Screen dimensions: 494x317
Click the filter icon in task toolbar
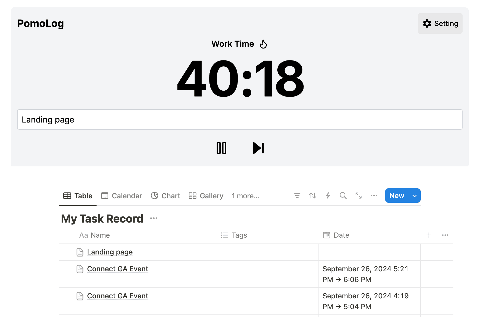point(297,196)
